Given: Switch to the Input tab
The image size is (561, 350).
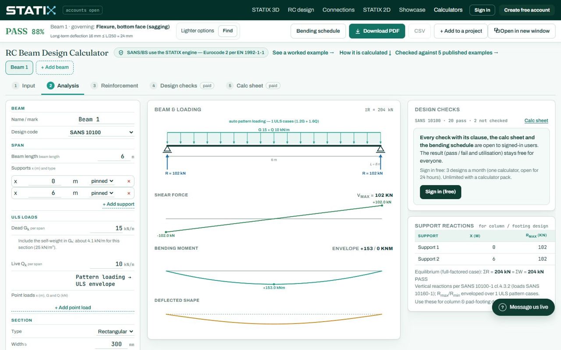Looking at the screenshot, I should [24, 86].
